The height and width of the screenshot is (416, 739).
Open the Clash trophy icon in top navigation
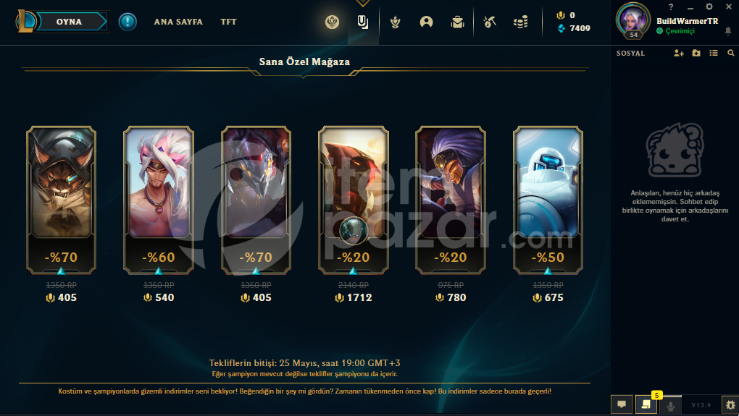pos(395,22)
